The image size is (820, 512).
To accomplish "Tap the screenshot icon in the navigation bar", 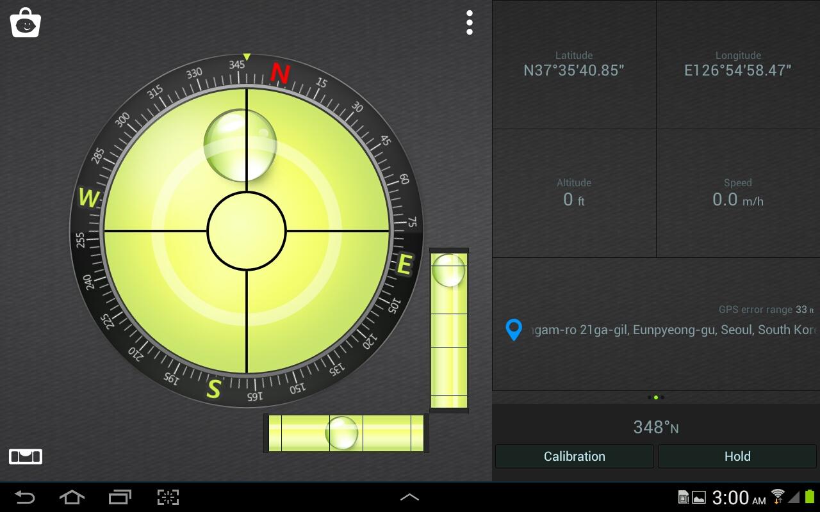I will pos(167,497).
